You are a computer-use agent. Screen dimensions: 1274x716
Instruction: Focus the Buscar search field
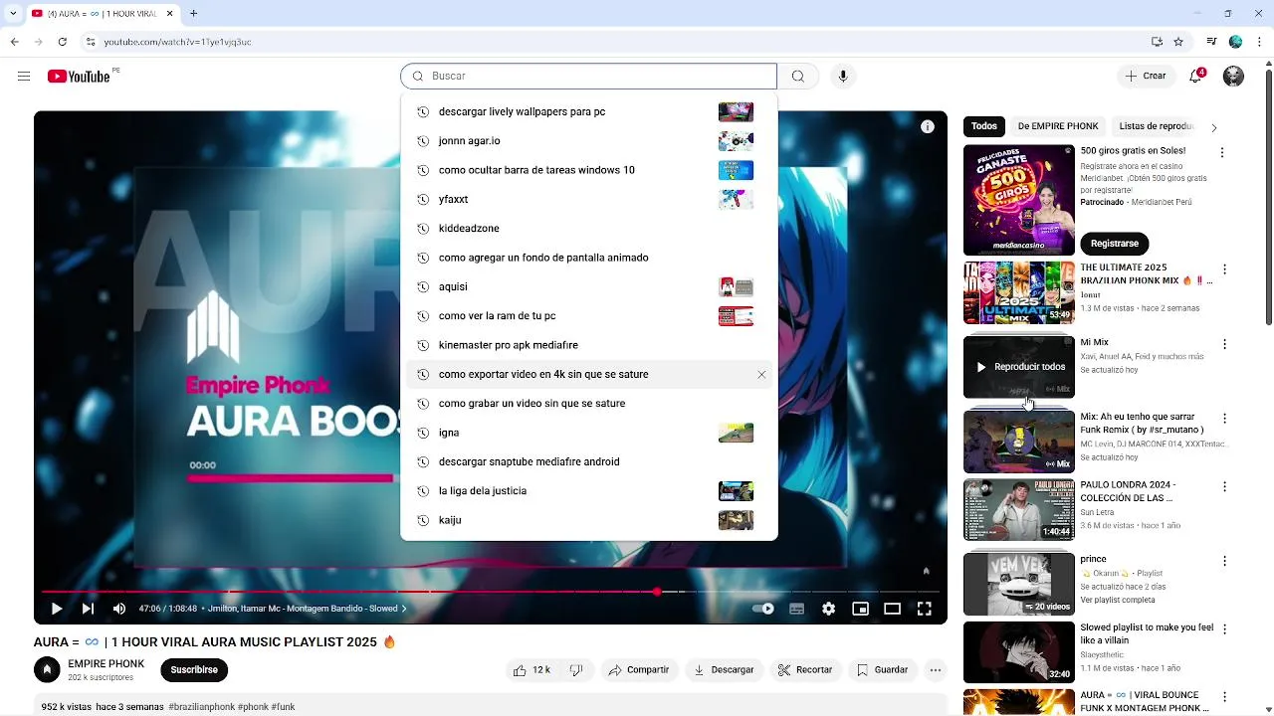(x=588, y=77)
